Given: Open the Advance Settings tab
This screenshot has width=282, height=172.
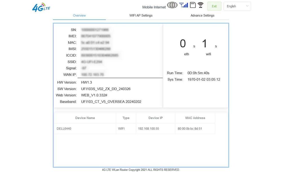Looking at the screenshot, I should (202, 16).
